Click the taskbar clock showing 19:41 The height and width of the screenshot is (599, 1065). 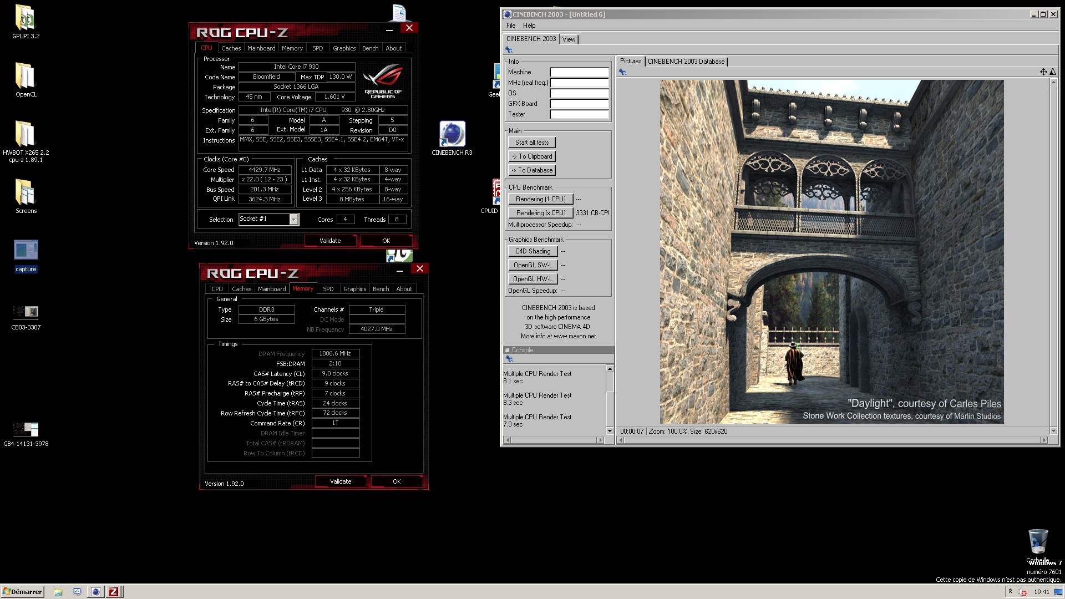click(x=1041, y=592)
